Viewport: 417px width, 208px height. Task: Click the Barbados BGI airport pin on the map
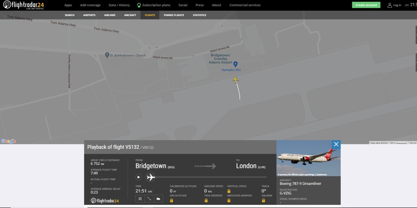[236, 64]
